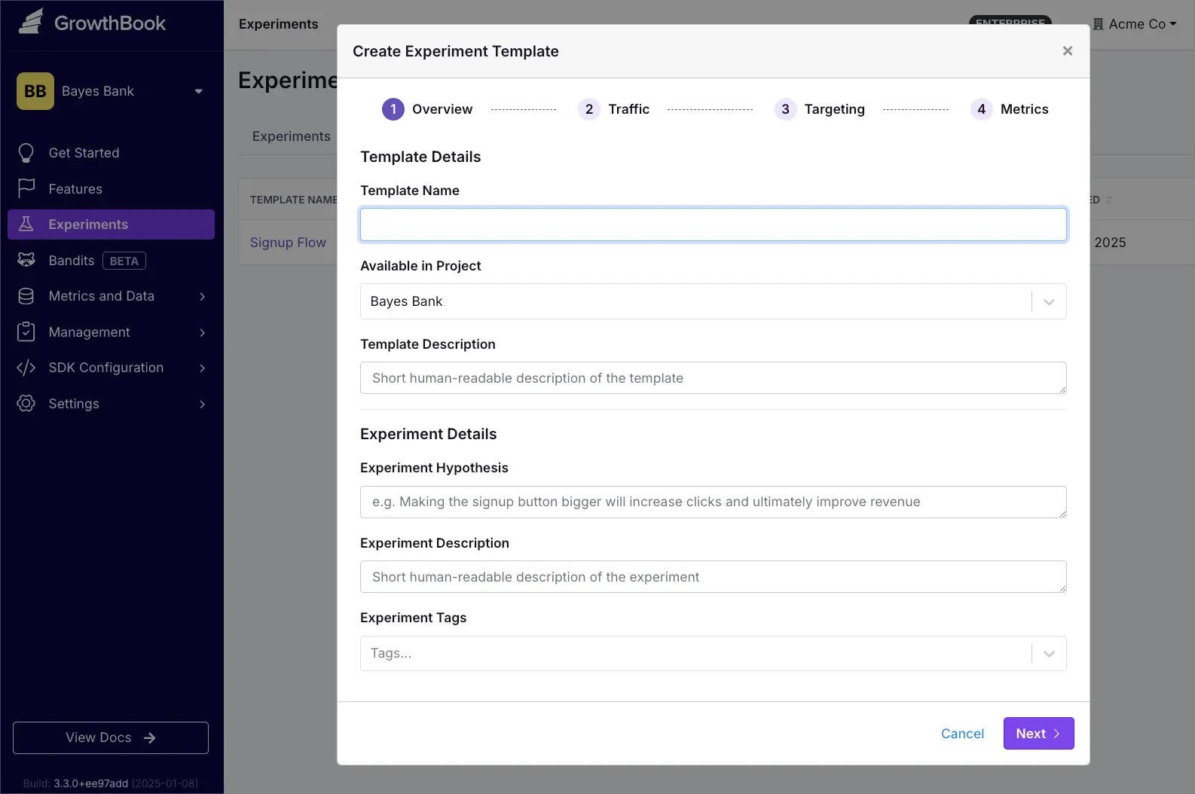Image resolution: width=1195 pixels, height=794 pixels.
Task: Cancel the template creation
Action: pyautogui.click(x=962, y=734)
